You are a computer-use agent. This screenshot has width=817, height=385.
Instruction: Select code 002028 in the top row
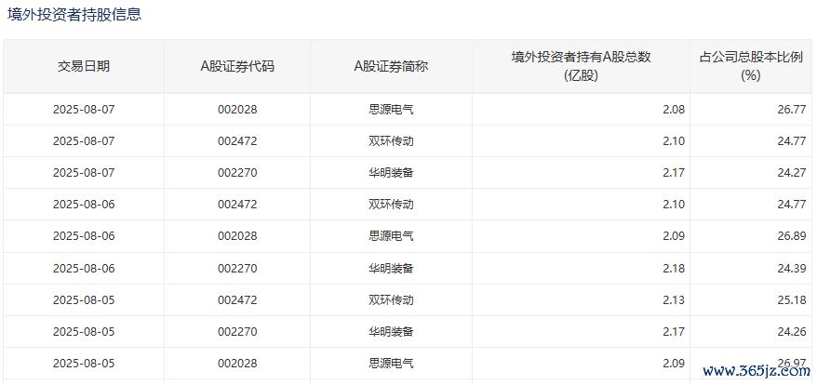coord(237,110)
